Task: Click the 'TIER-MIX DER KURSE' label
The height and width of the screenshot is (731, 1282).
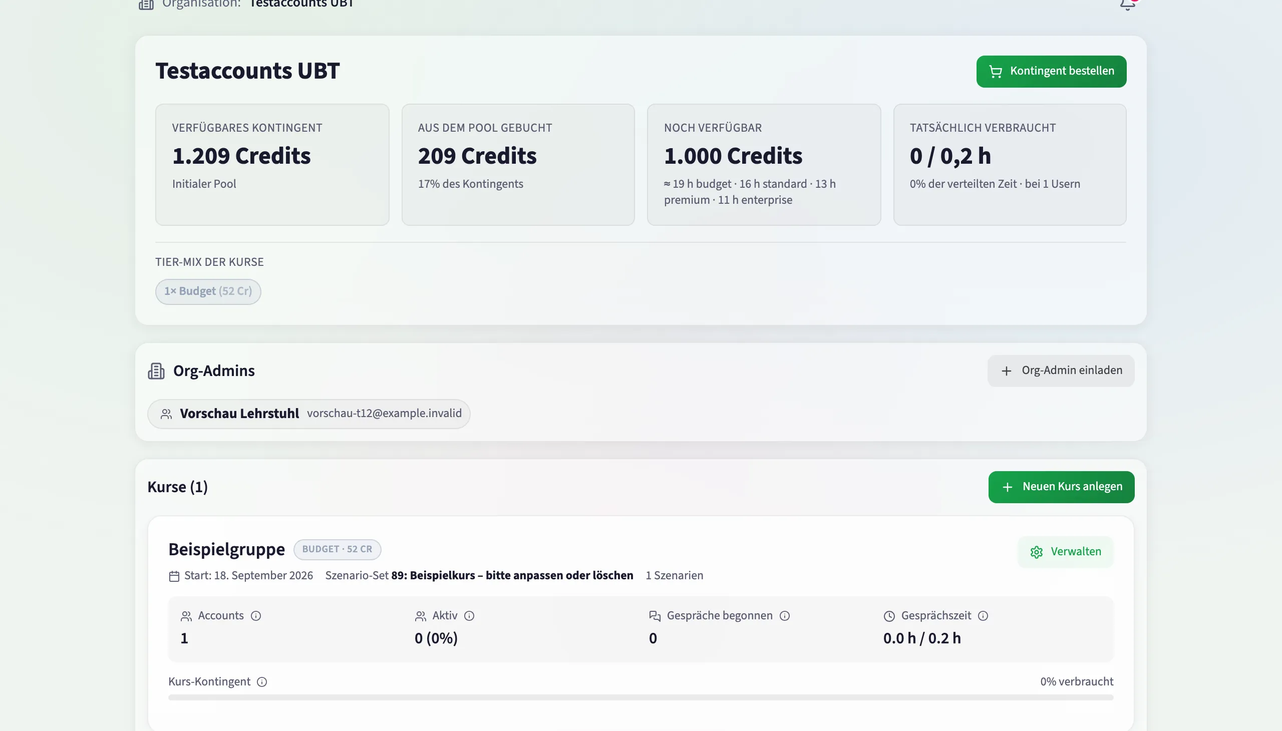Action: click(x=209, y=262)
